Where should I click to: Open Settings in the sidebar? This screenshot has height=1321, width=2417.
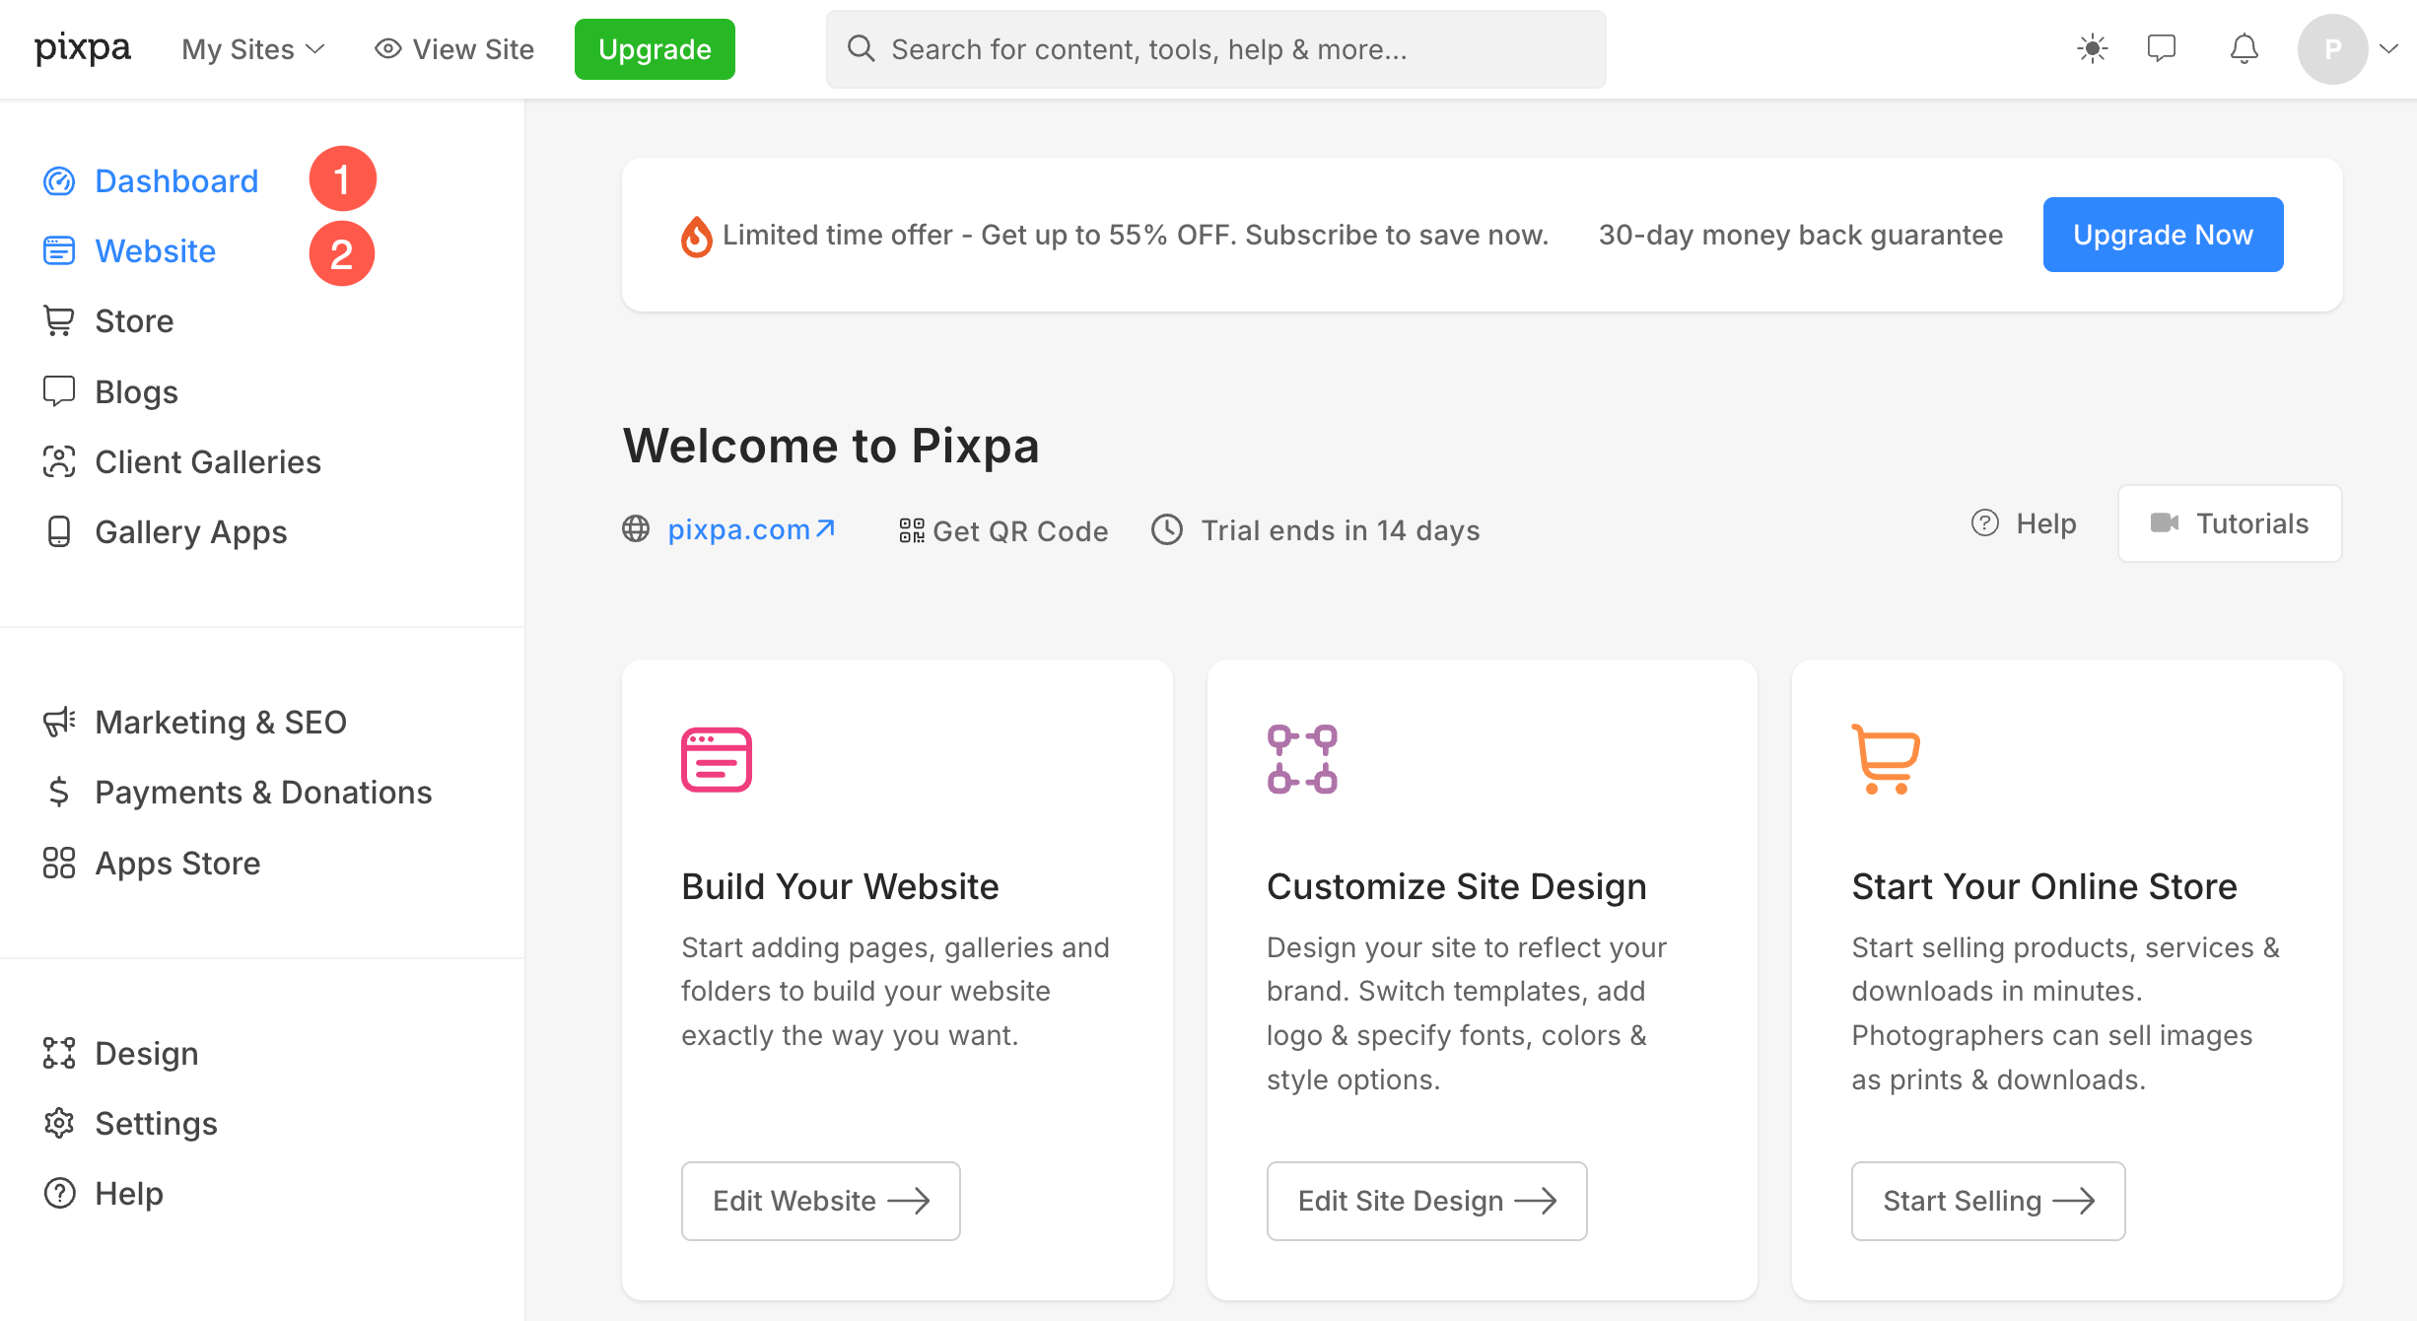click(x=156, y=1124)
